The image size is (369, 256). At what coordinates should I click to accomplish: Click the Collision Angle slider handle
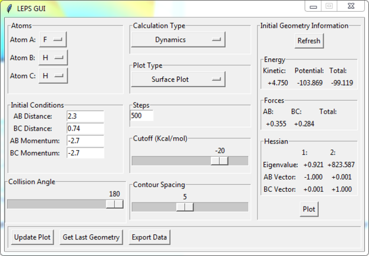pyautogui.click(x=115, y=204)
